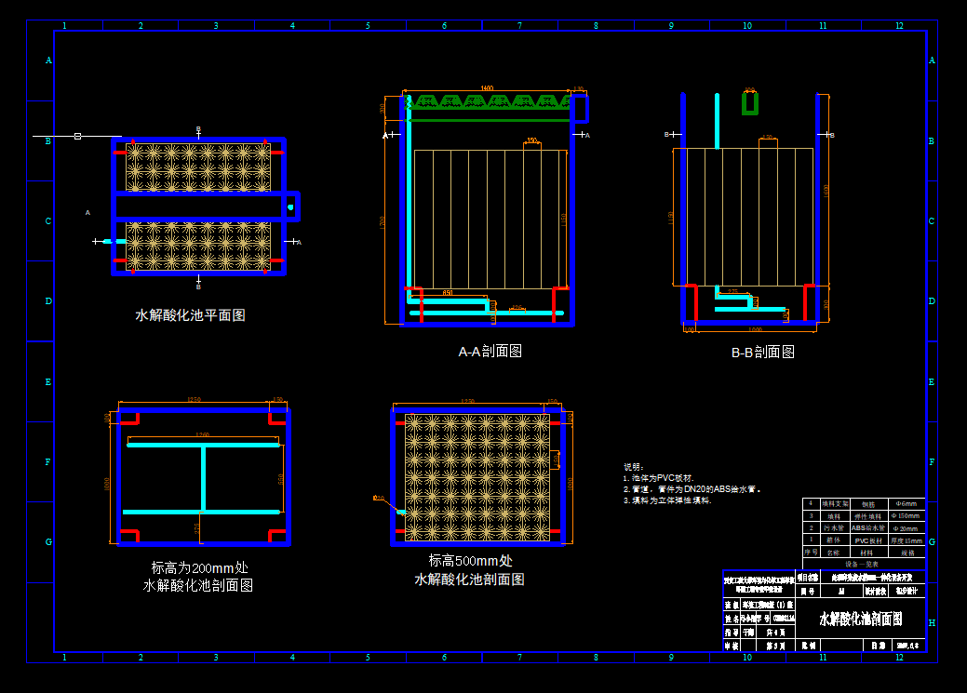
Task: Select the packing media grid in 500mm view
Action: click(477, 477)
